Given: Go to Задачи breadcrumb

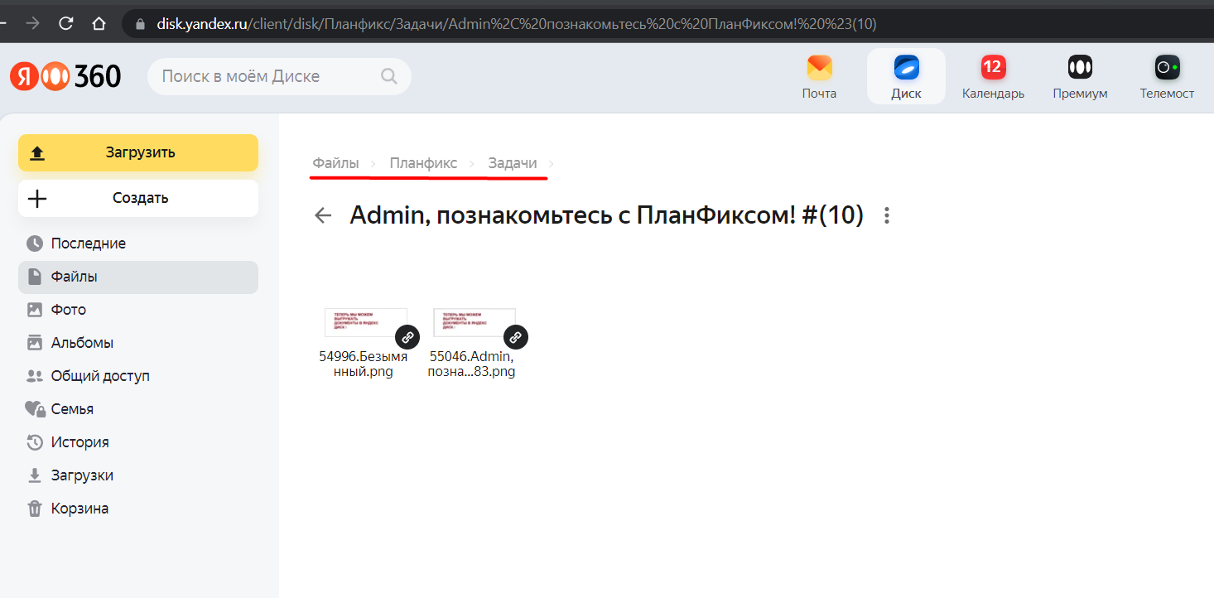Looking at the screenshot, I should tap(513, 163).
